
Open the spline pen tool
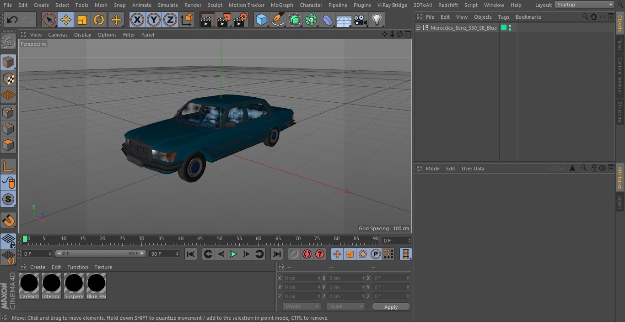(x=278, y=20)
